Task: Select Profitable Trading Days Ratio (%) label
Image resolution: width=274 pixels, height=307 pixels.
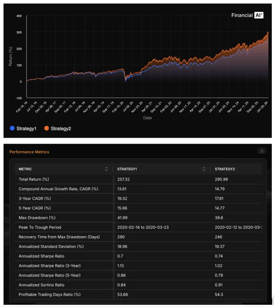Action: [x=50, y=294]
